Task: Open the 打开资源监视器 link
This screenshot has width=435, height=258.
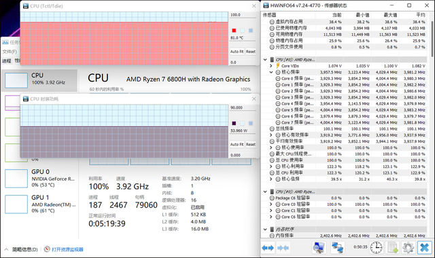Action: coord(67,249)
